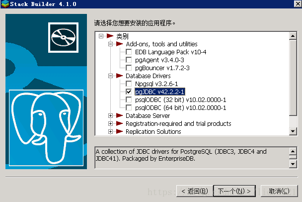Select pgAgent v3.4.0-3 label
The width and height of the screenshot is (302, 202).
pyautogui.click(x=159, y=60)
